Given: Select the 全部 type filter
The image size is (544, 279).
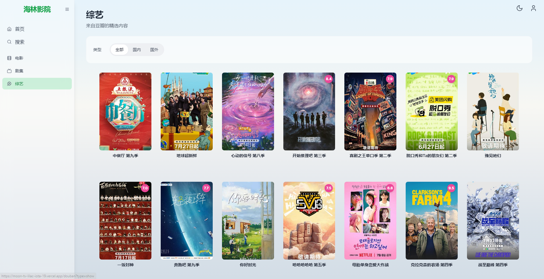Looking at the screenshot, I should 119,50.
